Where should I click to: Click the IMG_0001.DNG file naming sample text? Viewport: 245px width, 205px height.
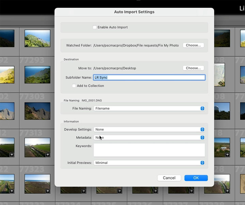[92, 100]
